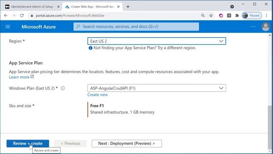The width and height of the screenshot is (273, 154).
Task: Close the Create Web App tab
Action: coord(119,7)
